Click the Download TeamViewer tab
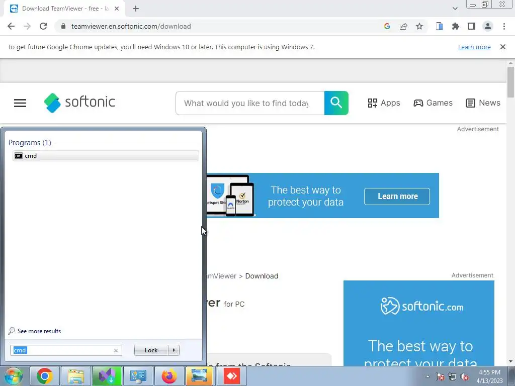Image resolution: width=515 pixels, height=386 pixels. click(x=64, y=9)
